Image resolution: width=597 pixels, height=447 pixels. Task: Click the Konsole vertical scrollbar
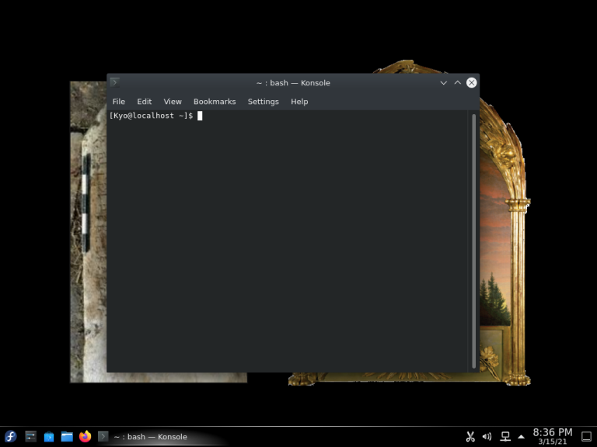click(x=473, y=241)
